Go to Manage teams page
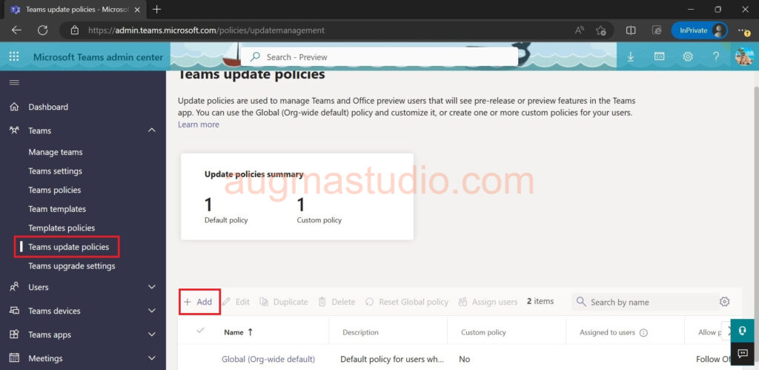Screen dimensions: 759x370 point(56,152)
